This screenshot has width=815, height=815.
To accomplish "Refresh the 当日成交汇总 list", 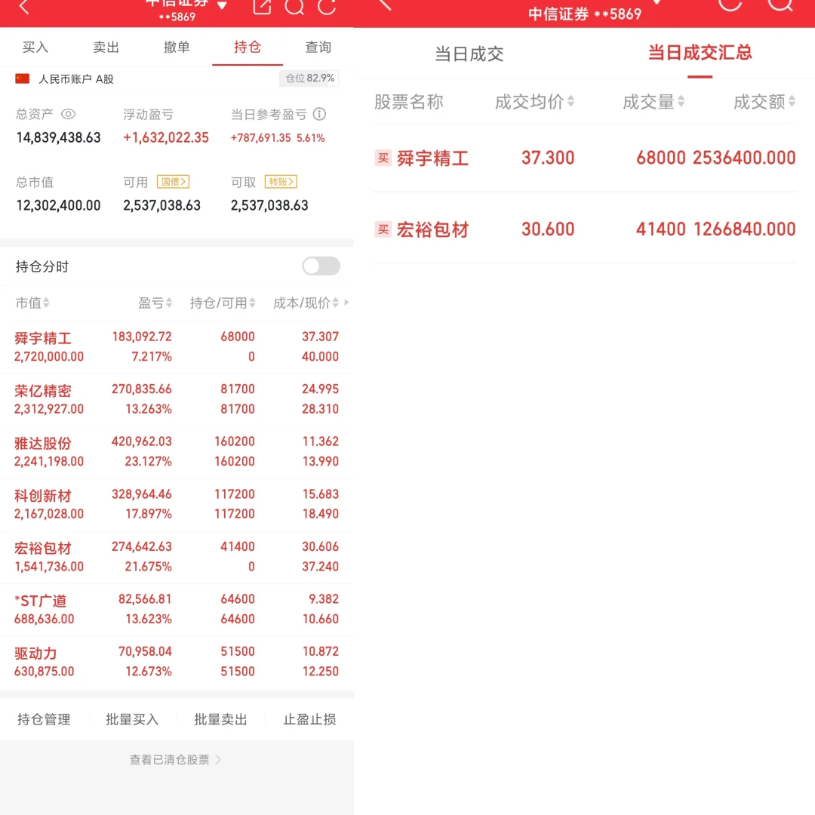I will 729,6.
